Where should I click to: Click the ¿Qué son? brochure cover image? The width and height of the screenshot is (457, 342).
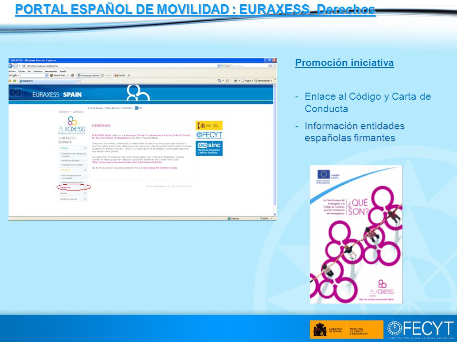[x=356, y=234]
